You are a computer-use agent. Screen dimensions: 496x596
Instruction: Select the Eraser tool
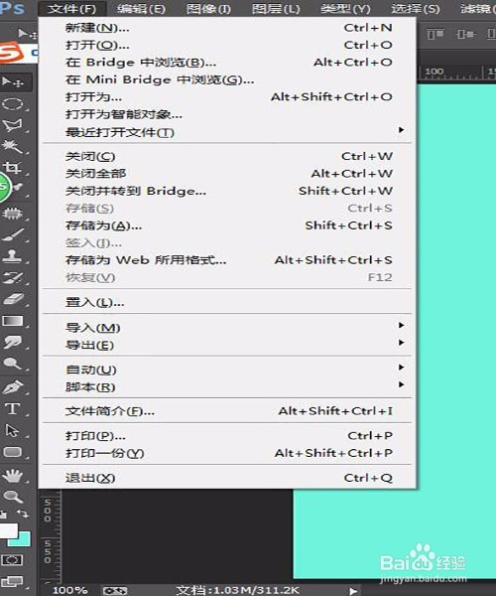[13, 299]
